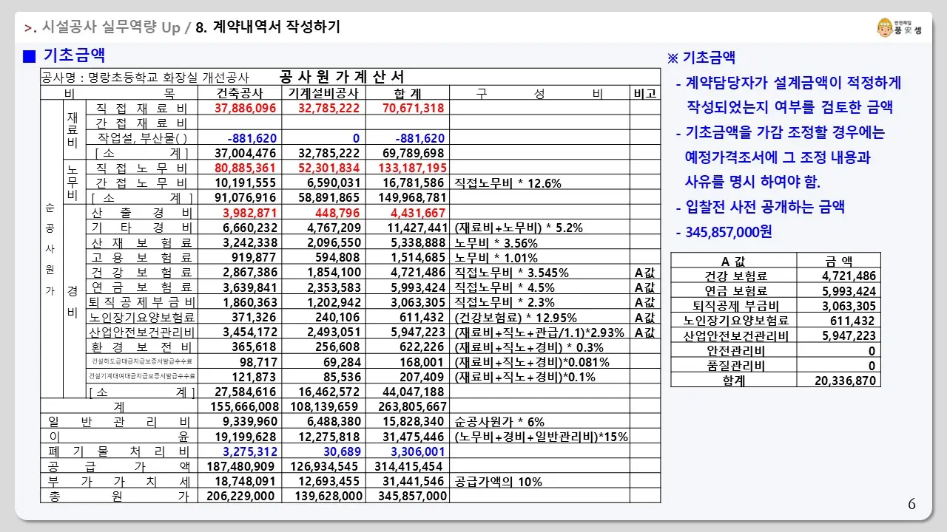The image size is (947, 532).
Task: Select the 'A 값' table header
Action: pos(734,262)
